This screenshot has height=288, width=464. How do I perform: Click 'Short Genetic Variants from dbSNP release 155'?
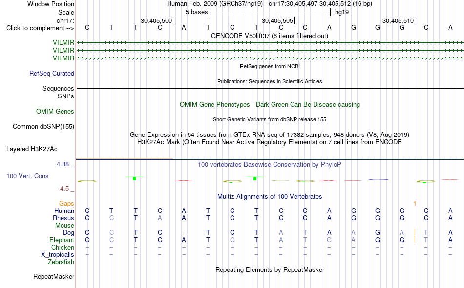270,119
